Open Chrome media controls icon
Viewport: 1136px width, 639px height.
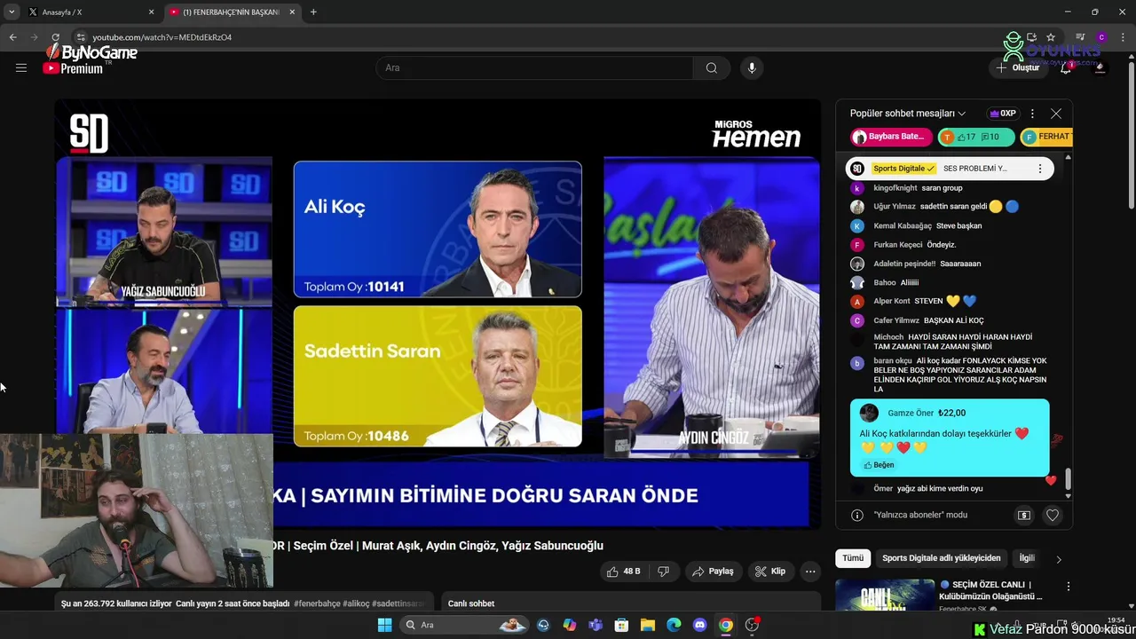(1080, 37)
